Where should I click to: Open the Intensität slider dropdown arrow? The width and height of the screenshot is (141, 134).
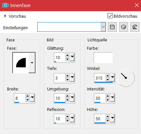point(112,97)
